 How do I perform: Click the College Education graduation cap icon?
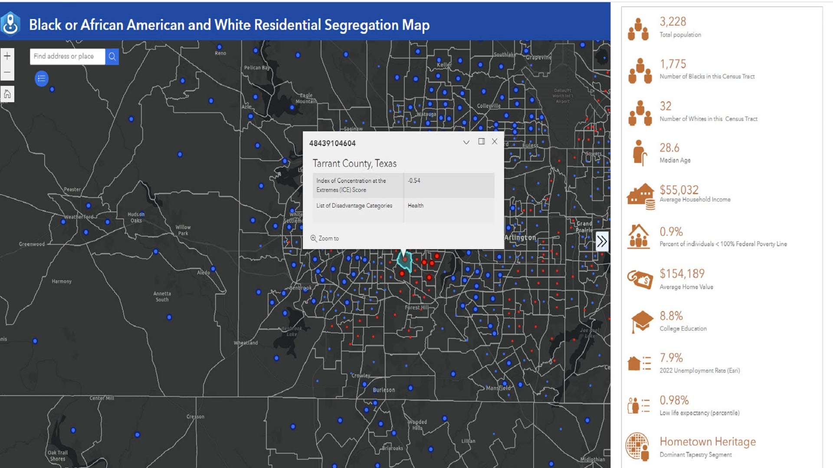click(x=641, y=322)
